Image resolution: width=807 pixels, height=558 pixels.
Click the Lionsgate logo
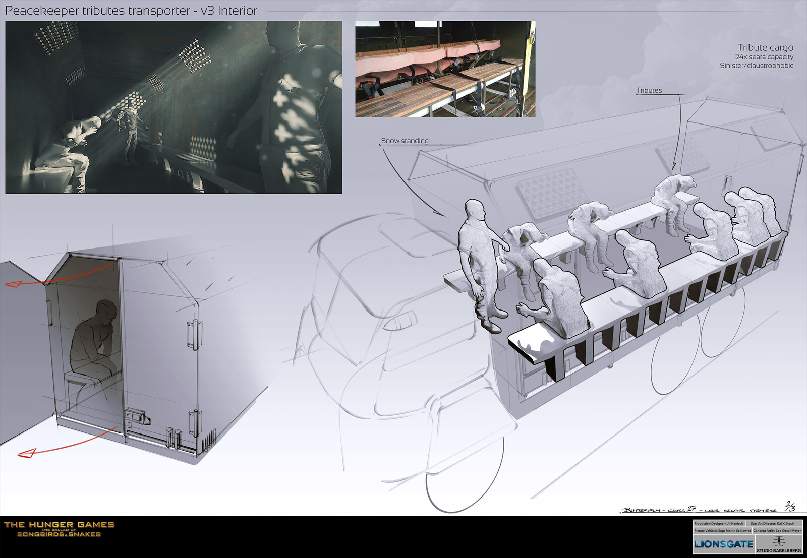click(723, 544)
